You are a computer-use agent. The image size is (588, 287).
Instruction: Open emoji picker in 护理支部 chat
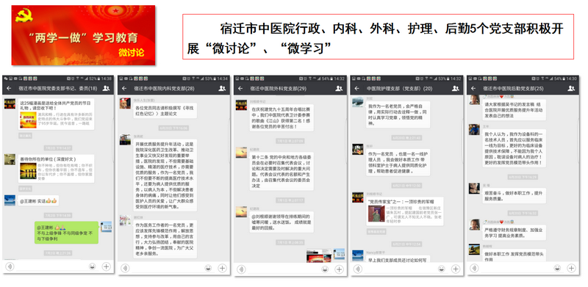[442, 269]
